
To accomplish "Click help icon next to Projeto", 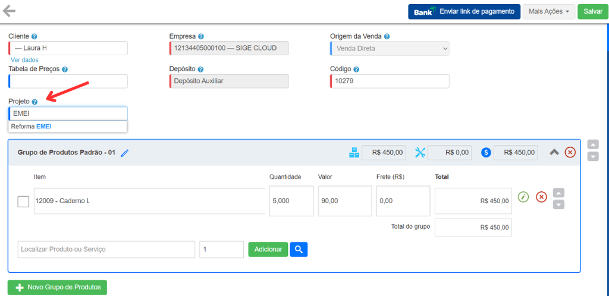I will 34,102.
